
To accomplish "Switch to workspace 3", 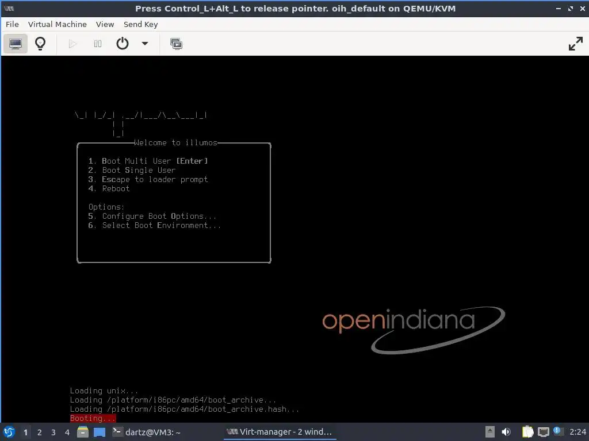I will [x=53, y=432].
